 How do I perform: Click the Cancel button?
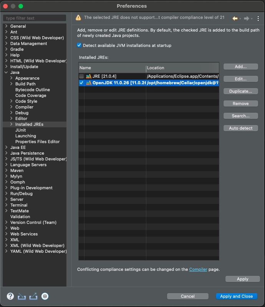coord(187,296)
